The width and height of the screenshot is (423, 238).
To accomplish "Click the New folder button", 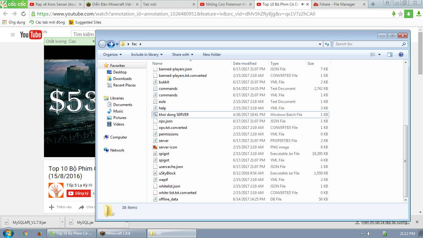I will tap(212, 55).
